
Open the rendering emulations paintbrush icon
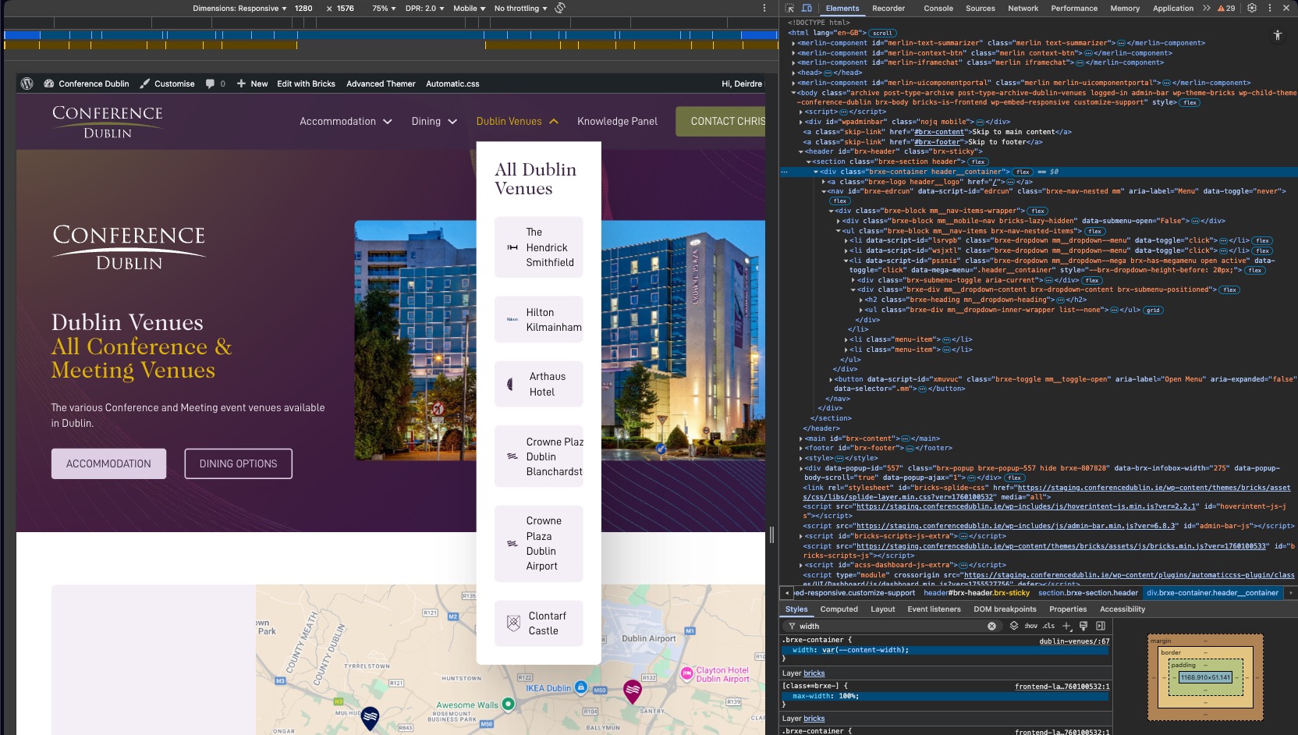1083,626
